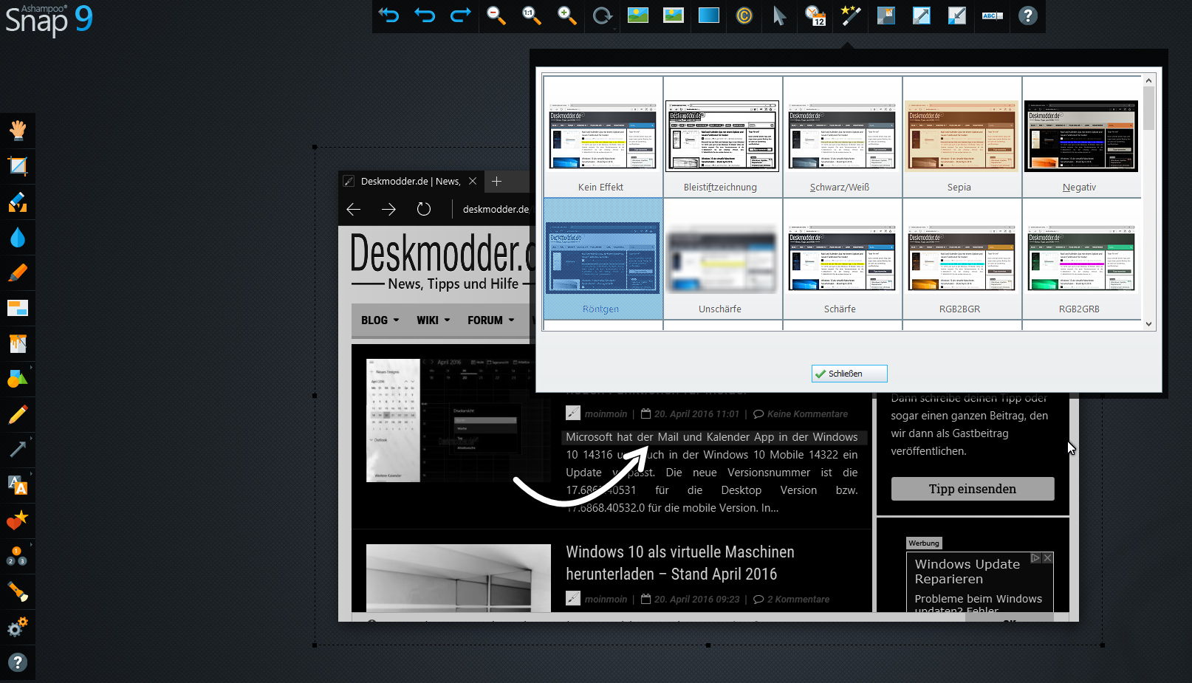Image resolution: width=1192 pixels, height=683 pixels.
Task: Select the paint bucket fill tool
Action: point(18,343)
